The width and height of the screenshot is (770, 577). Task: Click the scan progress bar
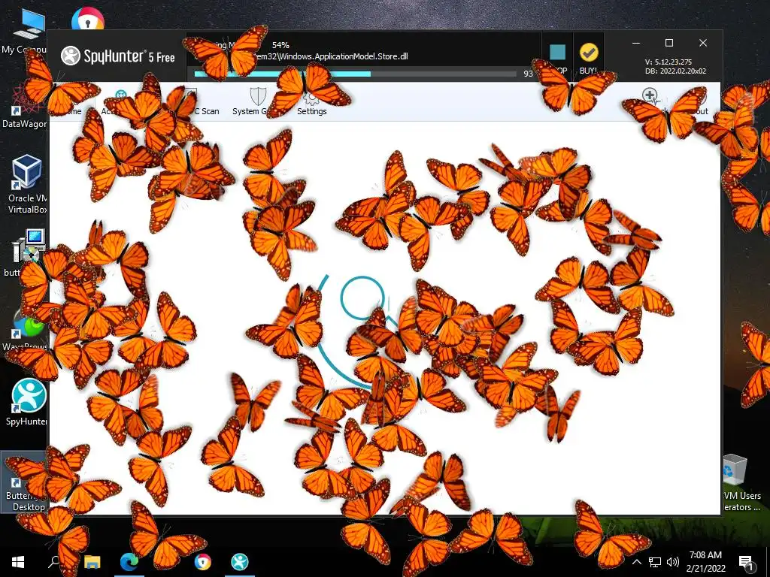[x=356, y=74]
